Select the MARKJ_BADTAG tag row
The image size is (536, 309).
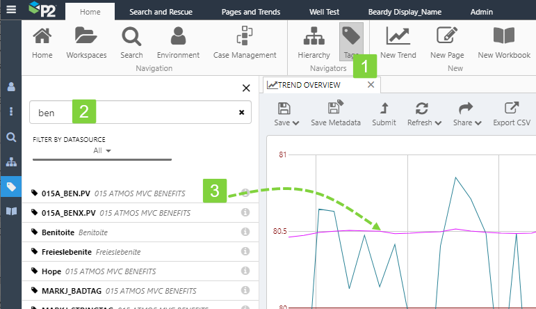click(x=140, y=291)
